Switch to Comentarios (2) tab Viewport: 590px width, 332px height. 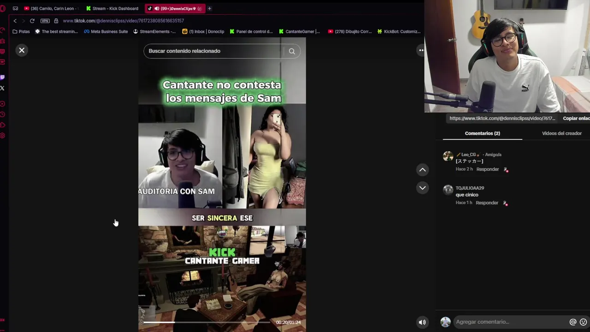(482, 133)
